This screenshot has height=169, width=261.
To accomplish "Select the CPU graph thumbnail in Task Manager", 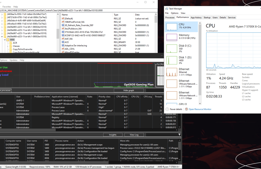I will click(172, 27).
